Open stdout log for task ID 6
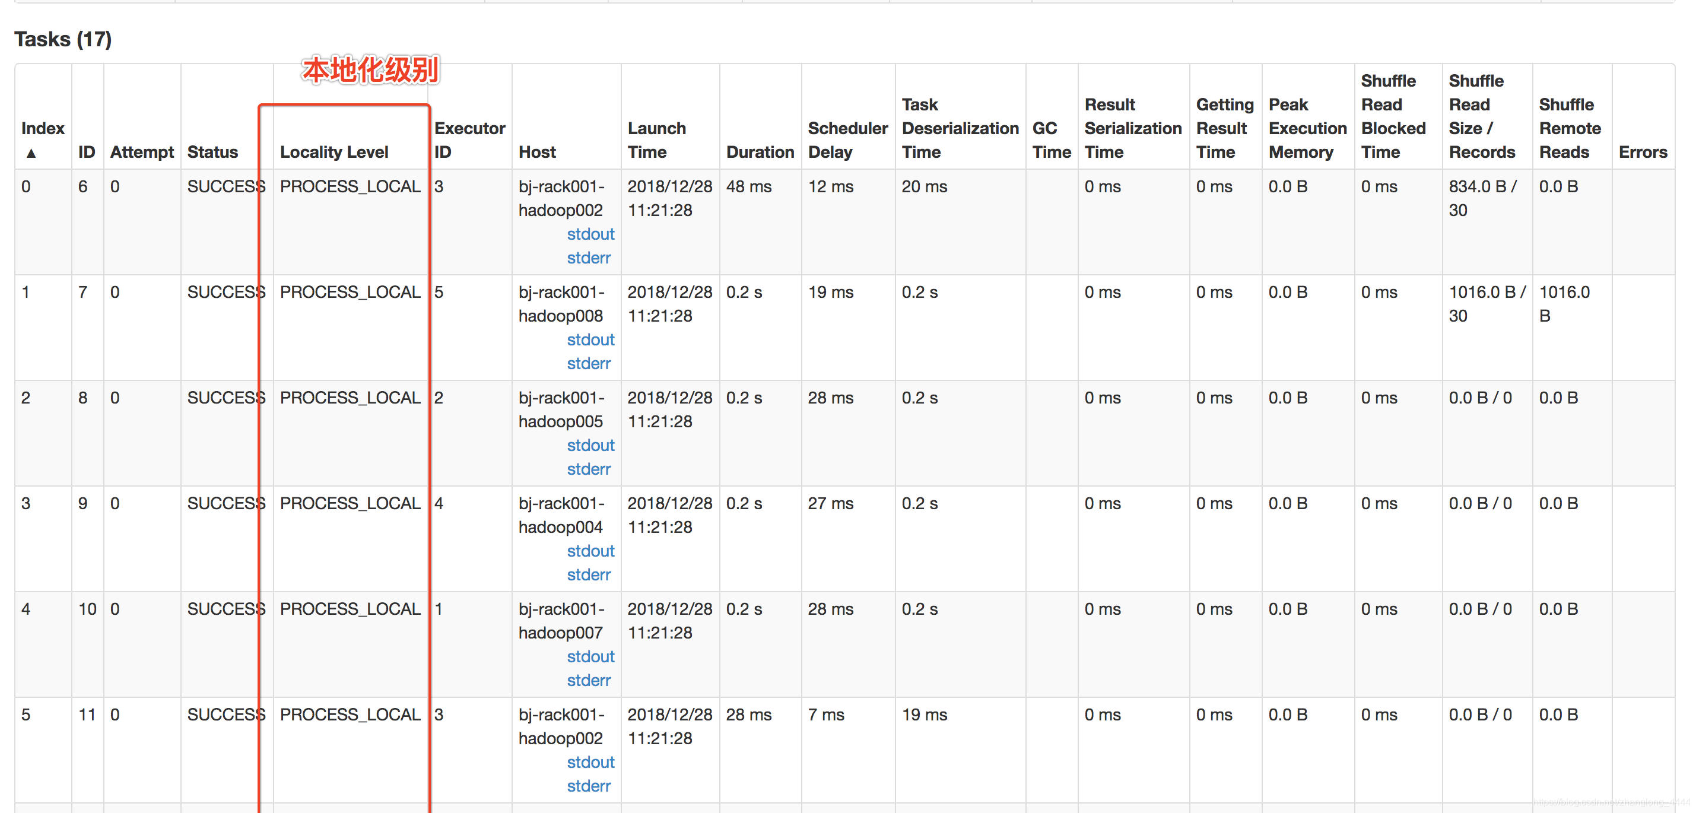Screen dimensions: 1696x813 coord(590,234)
